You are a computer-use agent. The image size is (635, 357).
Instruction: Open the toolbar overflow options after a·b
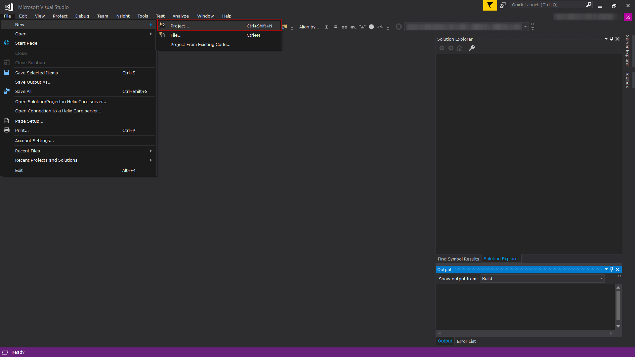(388, 29)
